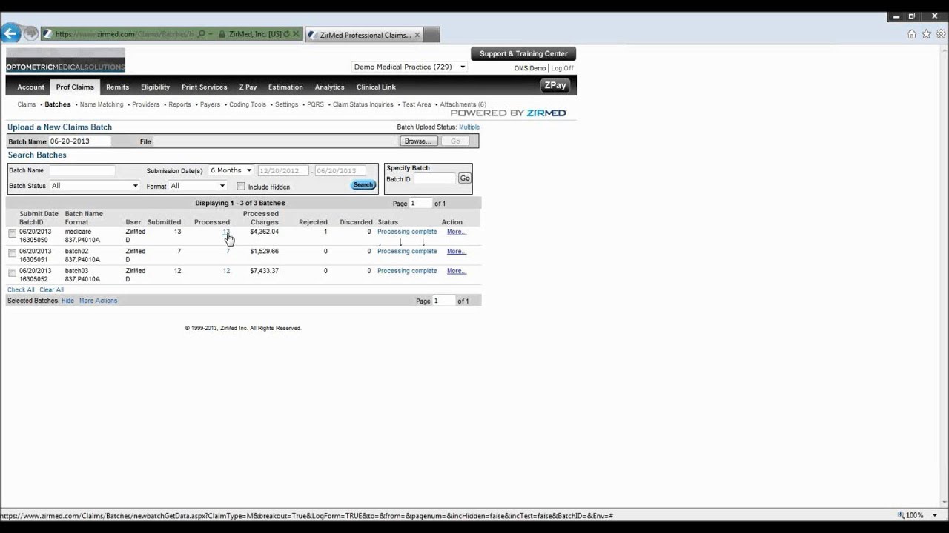Open processed count link for medicare batch
Image resolution: width=949 pixels, height=533 pixels.
(x=226, y=232)
